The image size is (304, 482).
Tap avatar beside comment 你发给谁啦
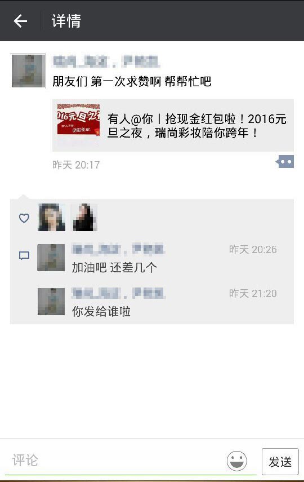coord(51,302)
